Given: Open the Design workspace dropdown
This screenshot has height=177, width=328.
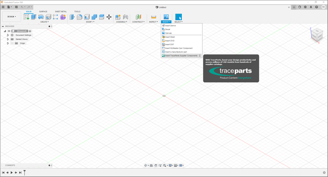Looking at the screenshot, I should pyautogui.click(x=12, y=17).
